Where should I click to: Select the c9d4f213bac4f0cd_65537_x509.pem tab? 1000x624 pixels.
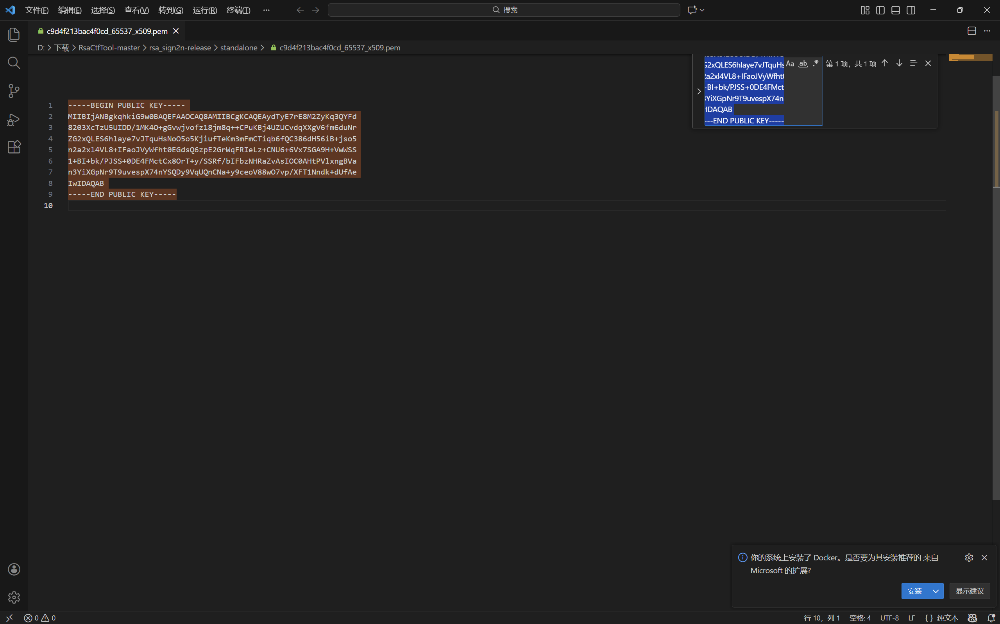coord(107,31)
